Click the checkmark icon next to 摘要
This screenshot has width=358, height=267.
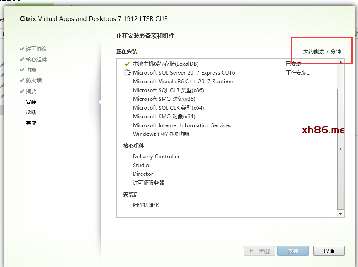[x=22, y=91]
